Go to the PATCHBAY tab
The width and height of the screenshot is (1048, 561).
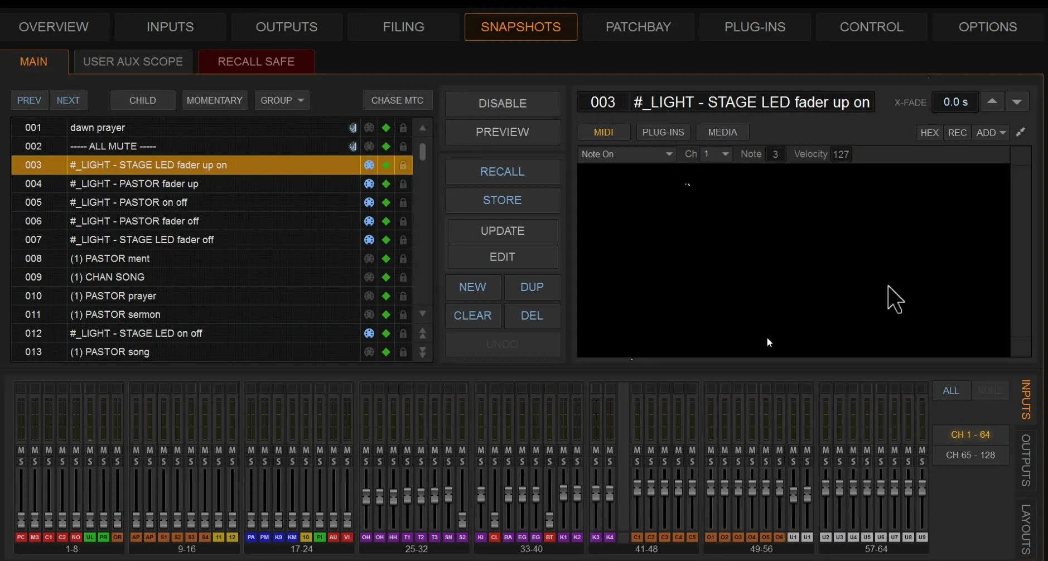tap(638, 27)
